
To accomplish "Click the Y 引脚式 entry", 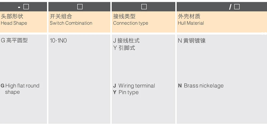I will [x=124, y=48].
